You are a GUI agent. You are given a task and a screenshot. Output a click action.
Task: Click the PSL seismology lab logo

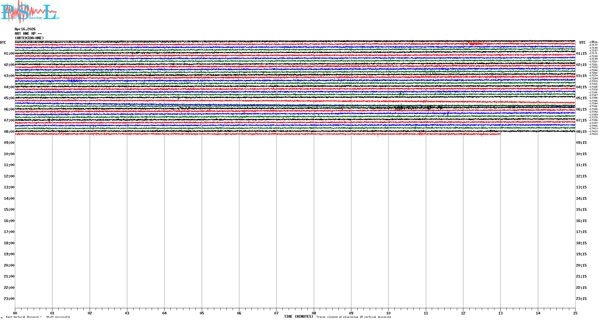[29, 12]
